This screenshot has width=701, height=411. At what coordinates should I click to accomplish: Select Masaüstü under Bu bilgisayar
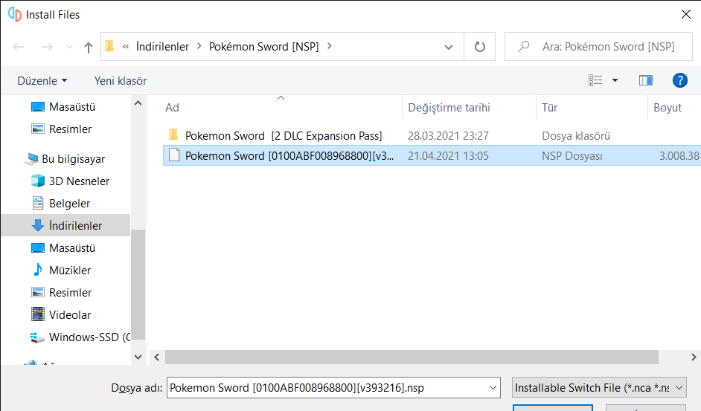(72, 248)
